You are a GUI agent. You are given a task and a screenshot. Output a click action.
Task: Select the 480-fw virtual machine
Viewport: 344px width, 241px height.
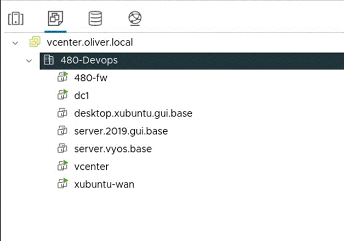pos(90,78)
